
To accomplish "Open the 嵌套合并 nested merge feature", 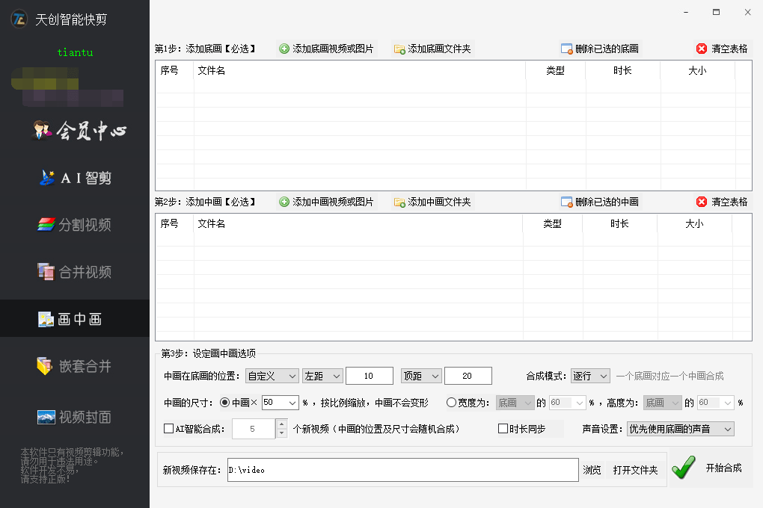I will [x=75, y=365].
